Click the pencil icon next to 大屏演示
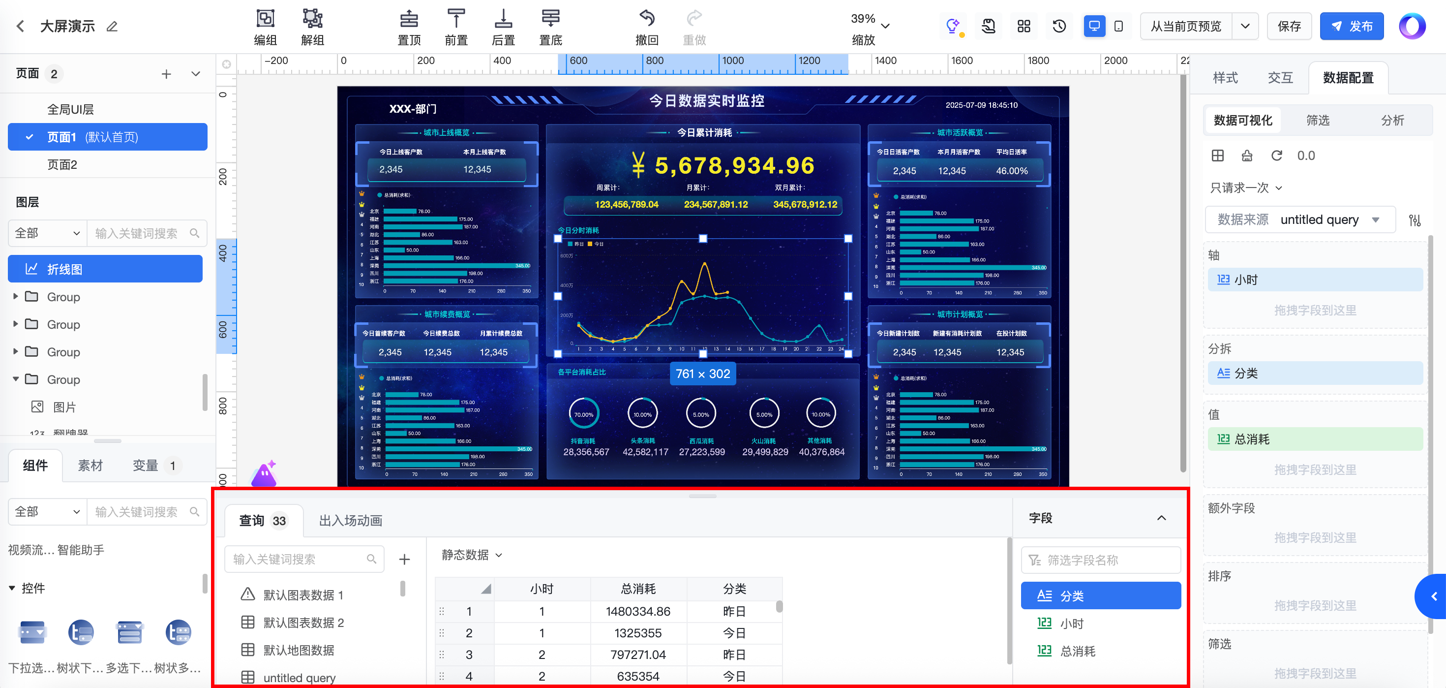This screenshot has height=688, width=1446. point(112,27)
